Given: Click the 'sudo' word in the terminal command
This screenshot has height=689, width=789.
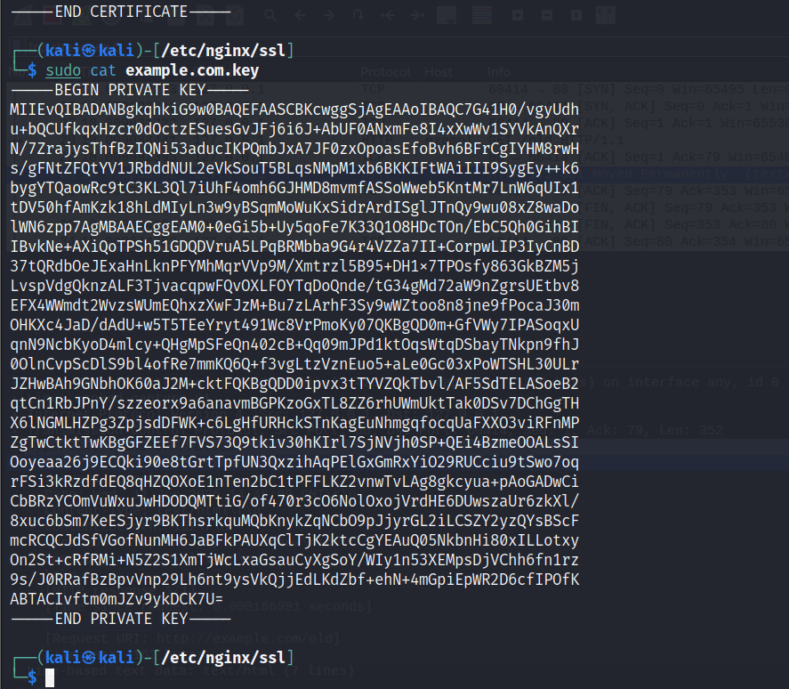Looking at the screenshot, I should point(63,70).
